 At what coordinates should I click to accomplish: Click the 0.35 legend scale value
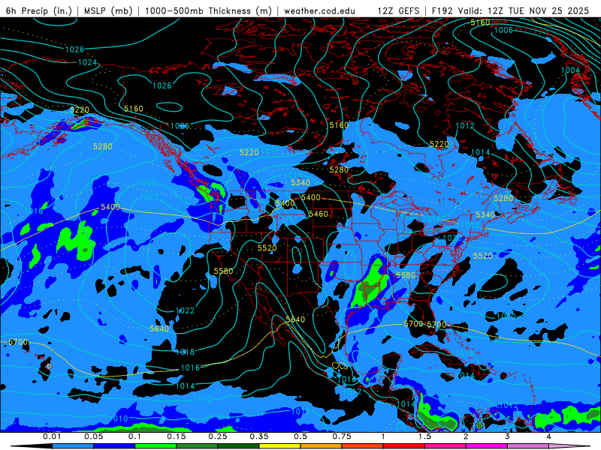pos(259,436)
